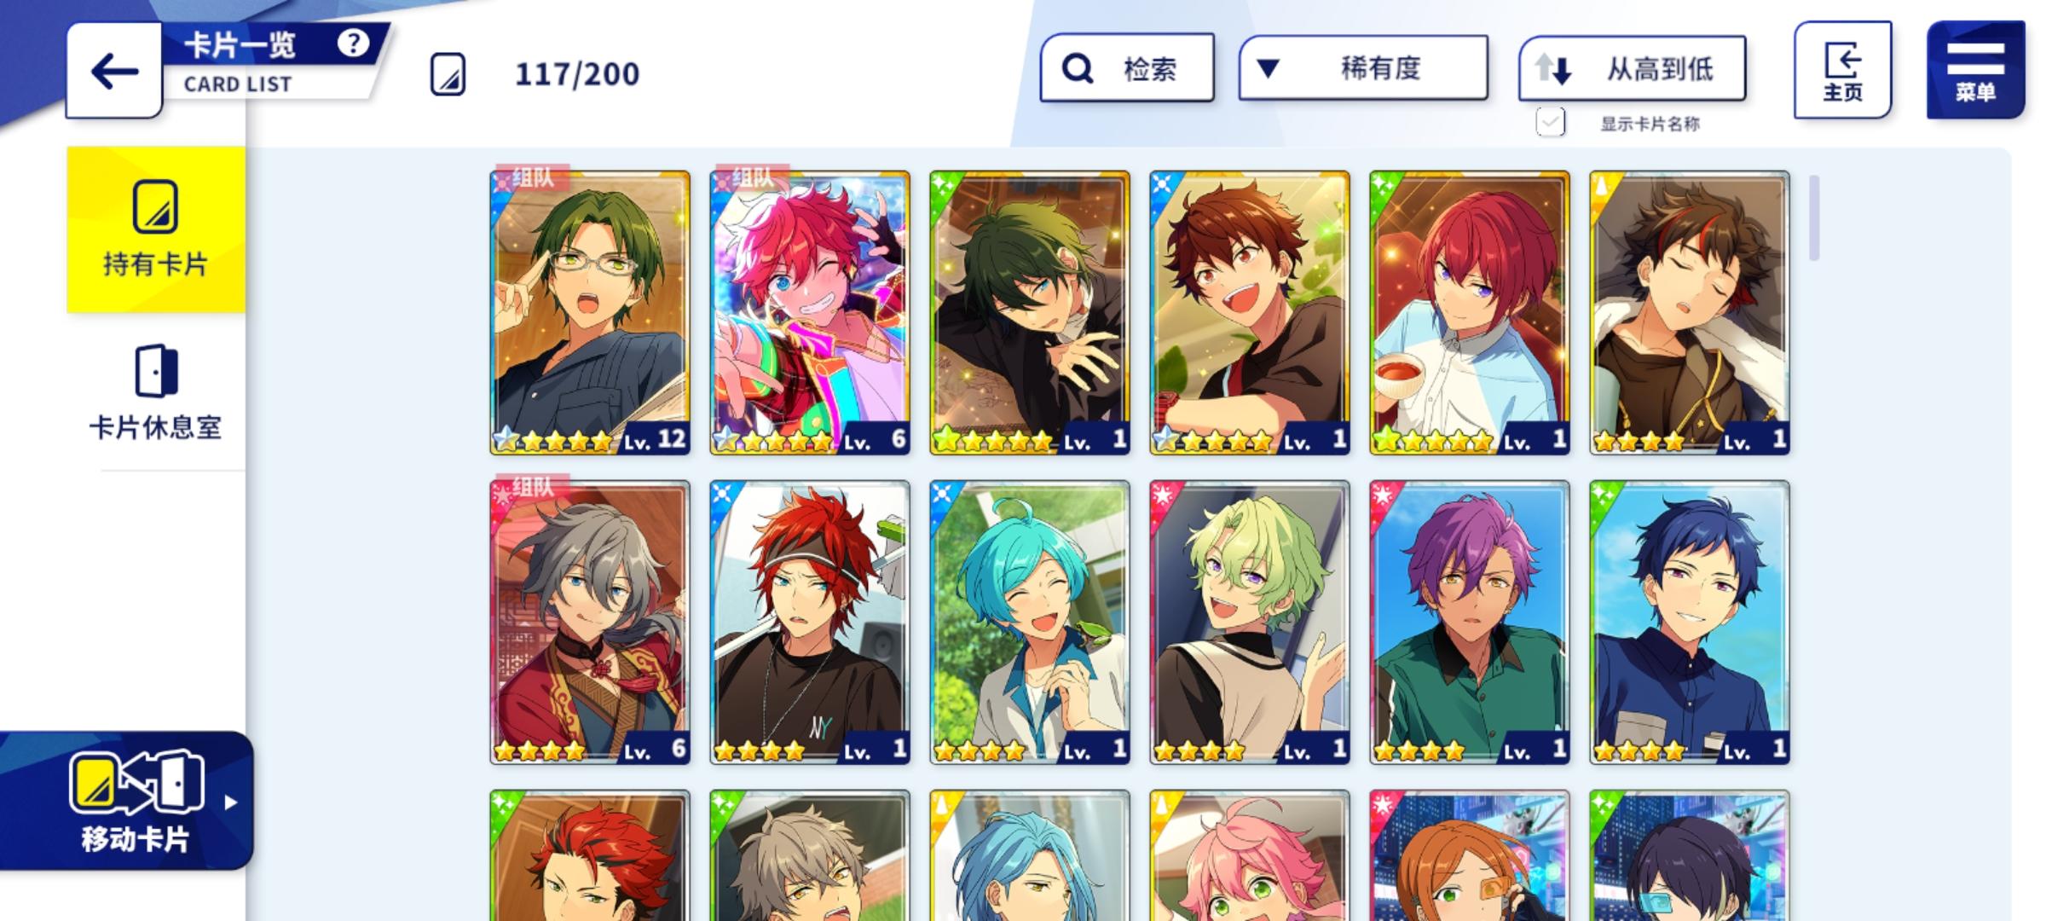Viewport: 2046px width, 921px height.
Task: Click the card count icon beside 117/200
Action: 448,74
